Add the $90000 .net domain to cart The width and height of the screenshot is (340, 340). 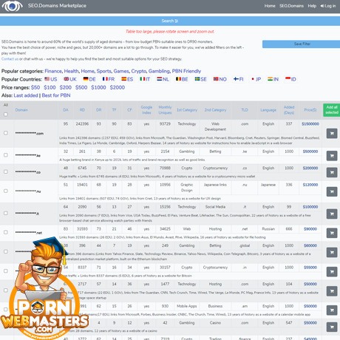click(x=332, y=233)
